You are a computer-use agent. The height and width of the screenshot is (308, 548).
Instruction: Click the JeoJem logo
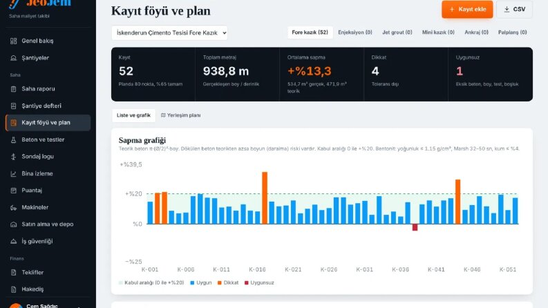40,3
